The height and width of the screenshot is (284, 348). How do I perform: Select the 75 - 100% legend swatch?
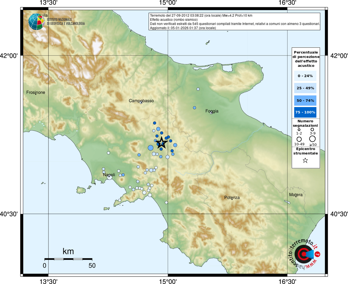305,112
